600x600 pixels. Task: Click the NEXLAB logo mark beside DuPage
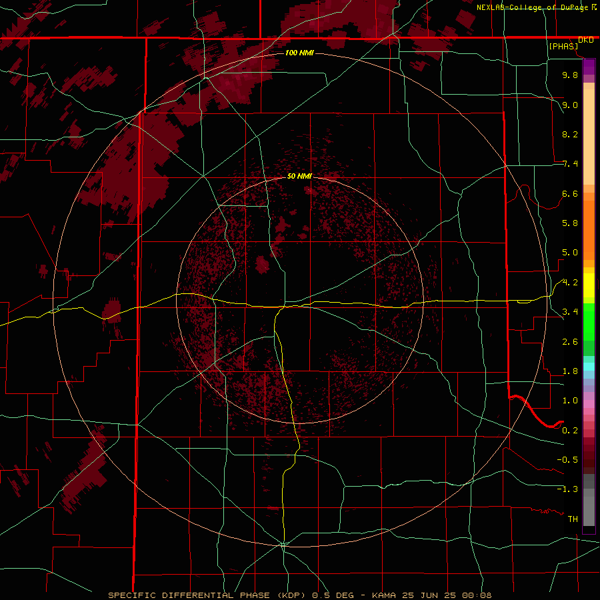tap(594, 7)
